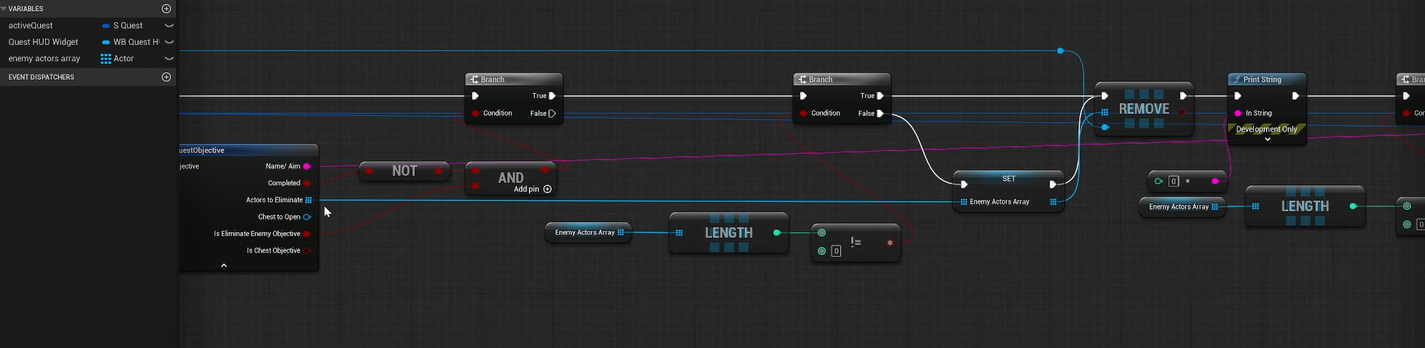Add a new event dispatcher plus icon
Image resolution: width=1425 pixels, height=348 pixels.
[167, 77]
